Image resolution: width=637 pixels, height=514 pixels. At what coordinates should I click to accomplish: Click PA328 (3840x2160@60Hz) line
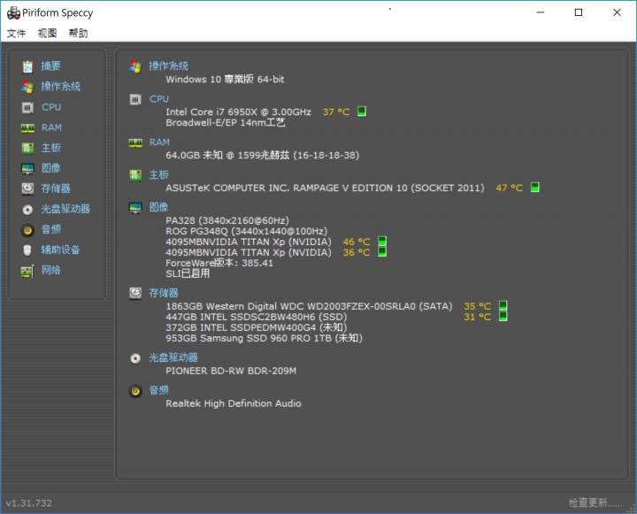click(x=227, y=220)
